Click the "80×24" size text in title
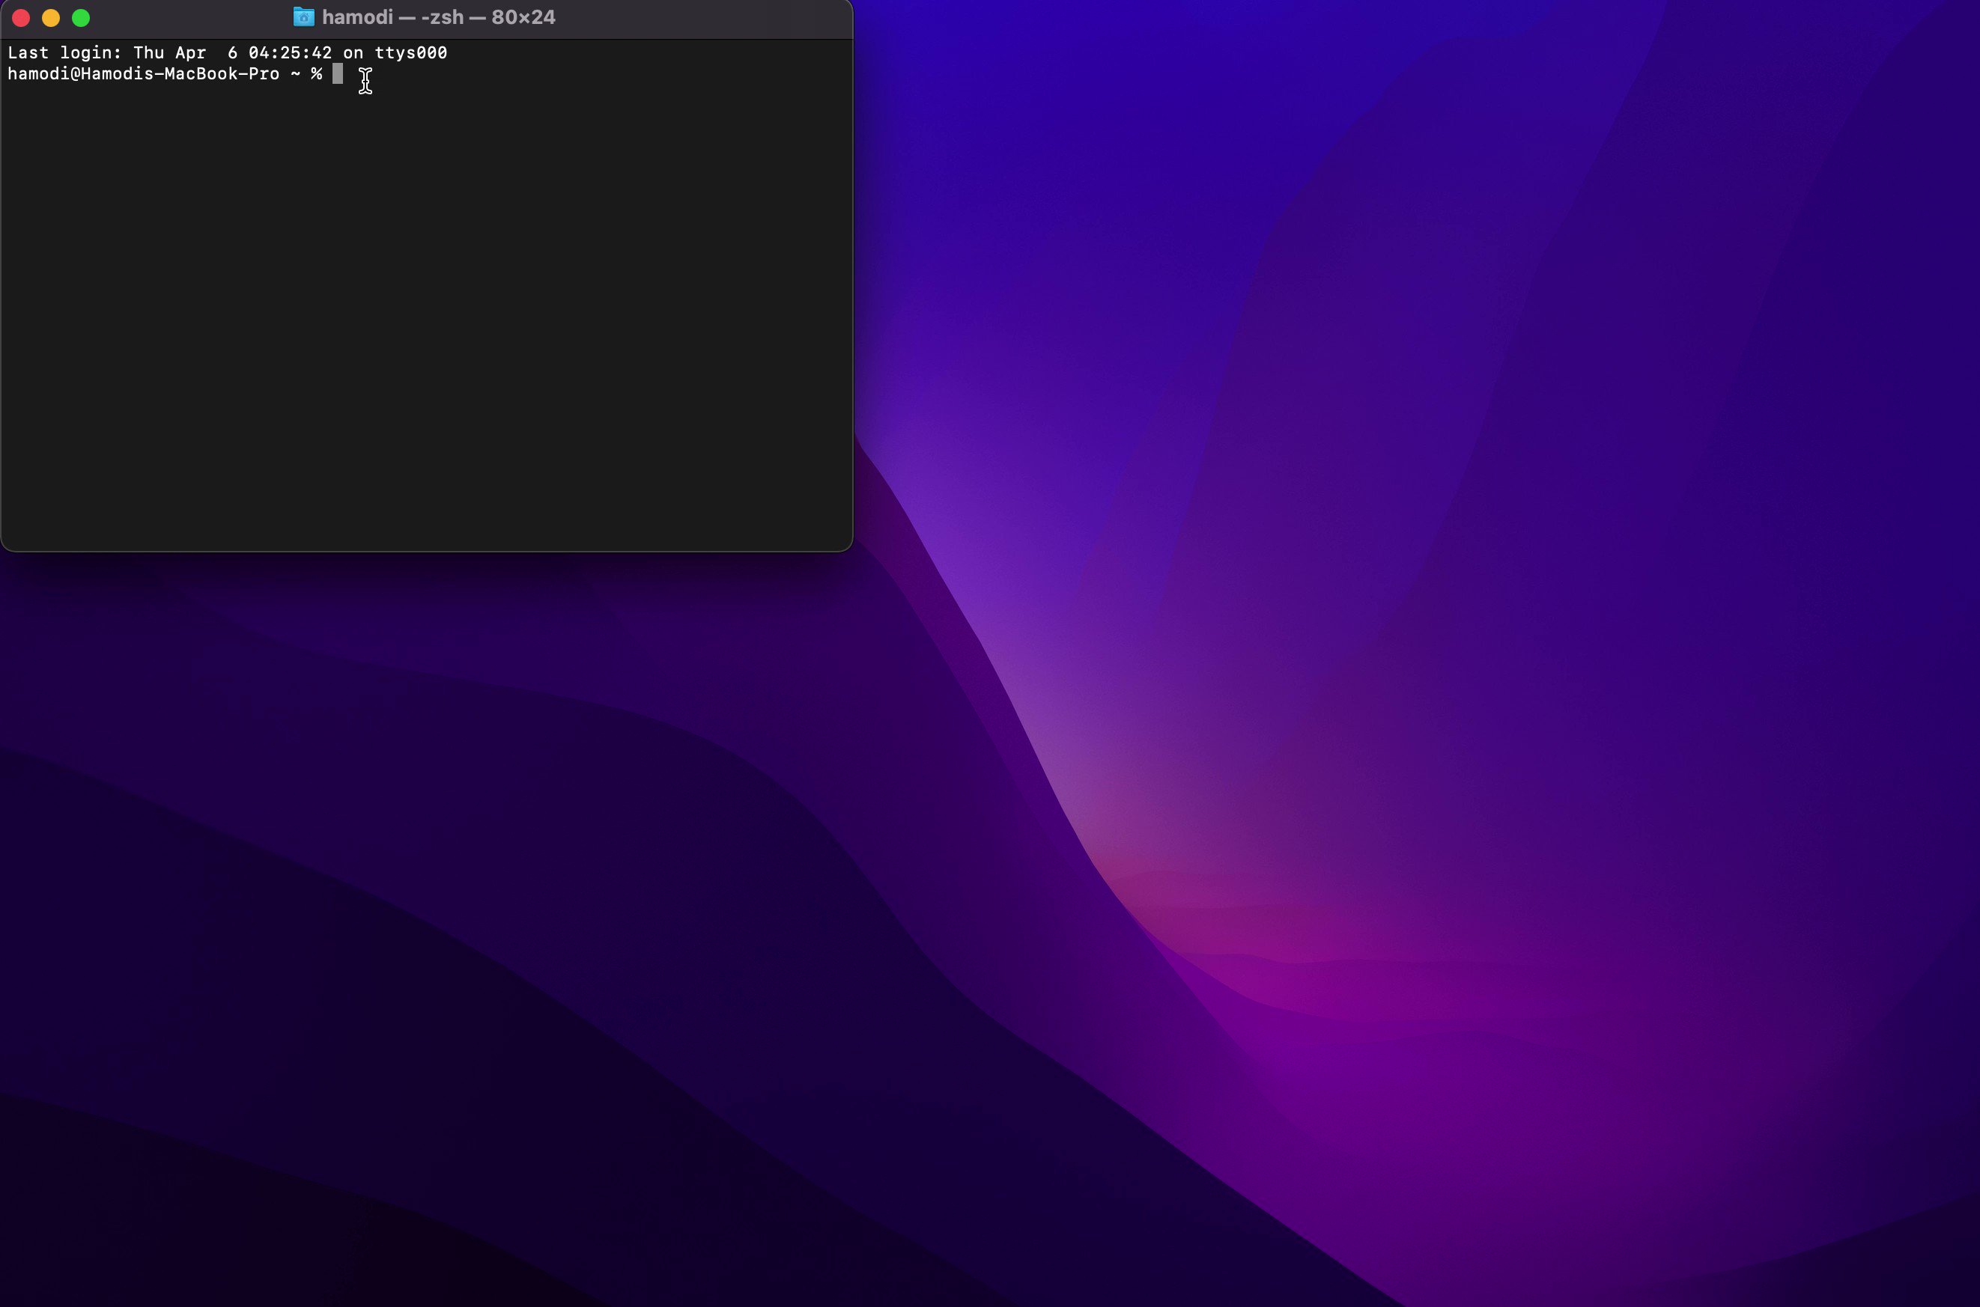The height and width of the screenshot is (1307, 1980). (523, 17)
